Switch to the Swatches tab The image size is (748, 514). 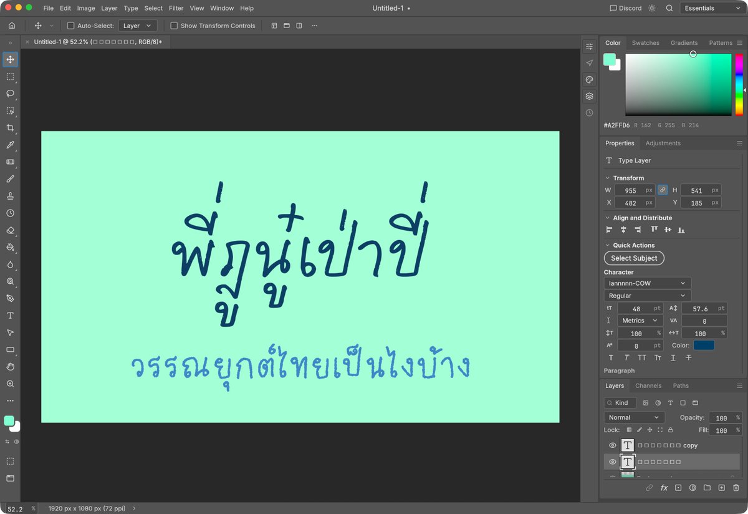(645, 43)
